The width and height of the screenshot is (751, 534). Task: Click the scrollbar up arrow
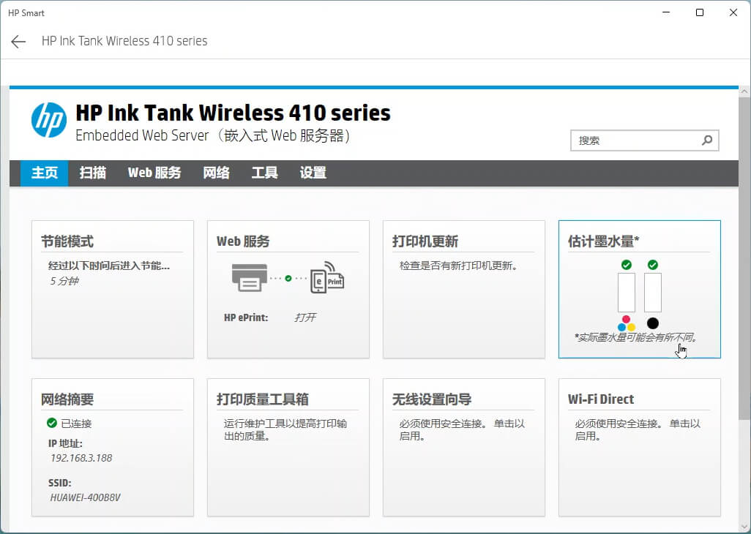click(744, 91)
